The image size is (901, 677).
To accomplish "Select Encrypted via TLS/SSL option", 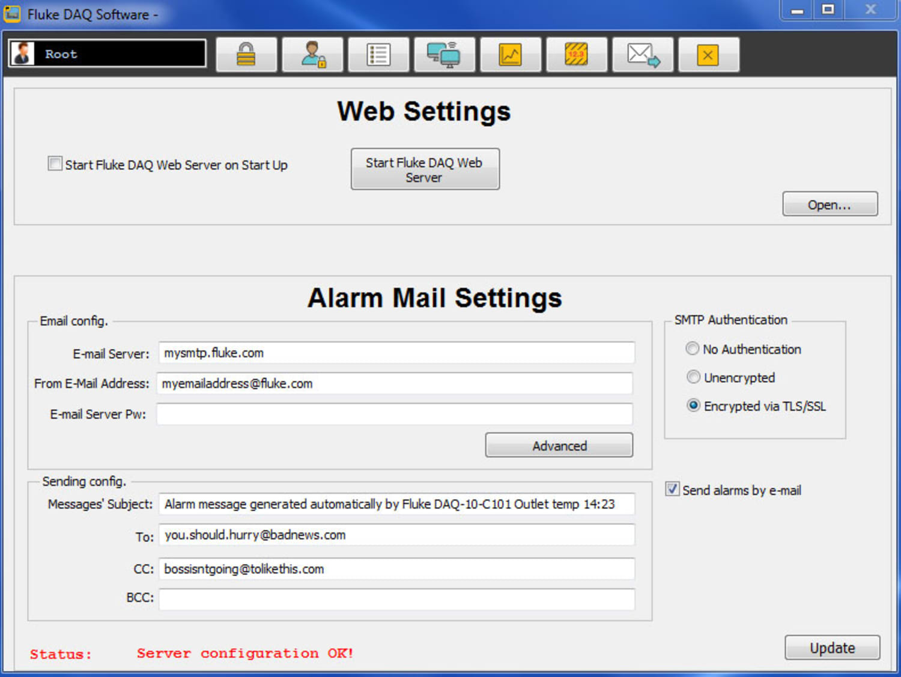I will coord(694,405).
